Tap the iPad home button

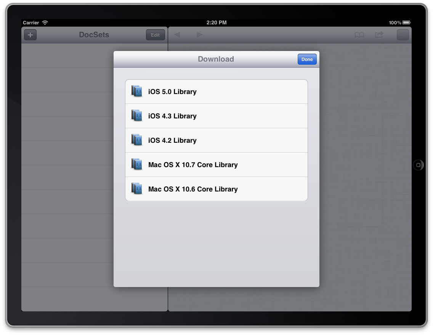click(419, 165)
